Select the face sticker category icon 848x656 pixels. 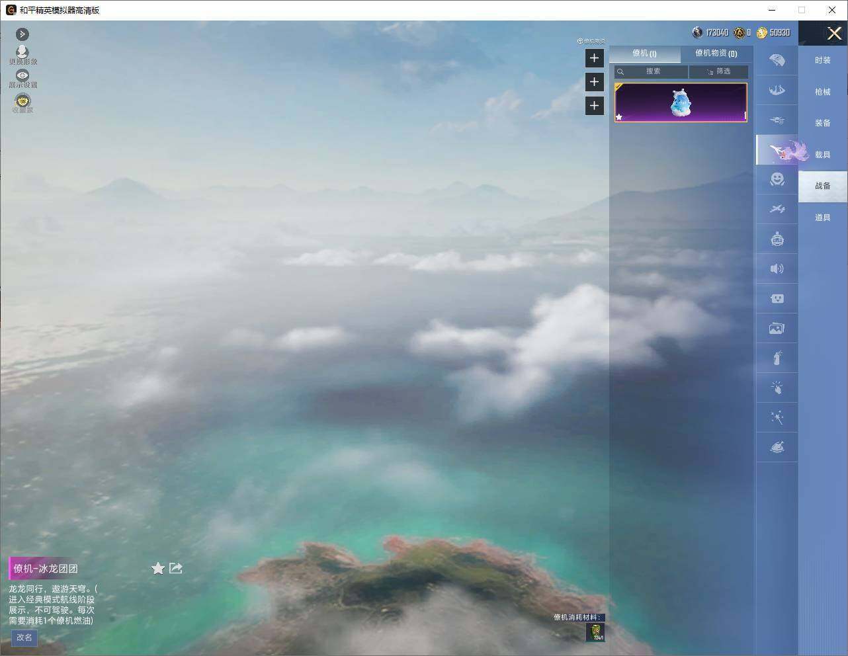[777, 298]
